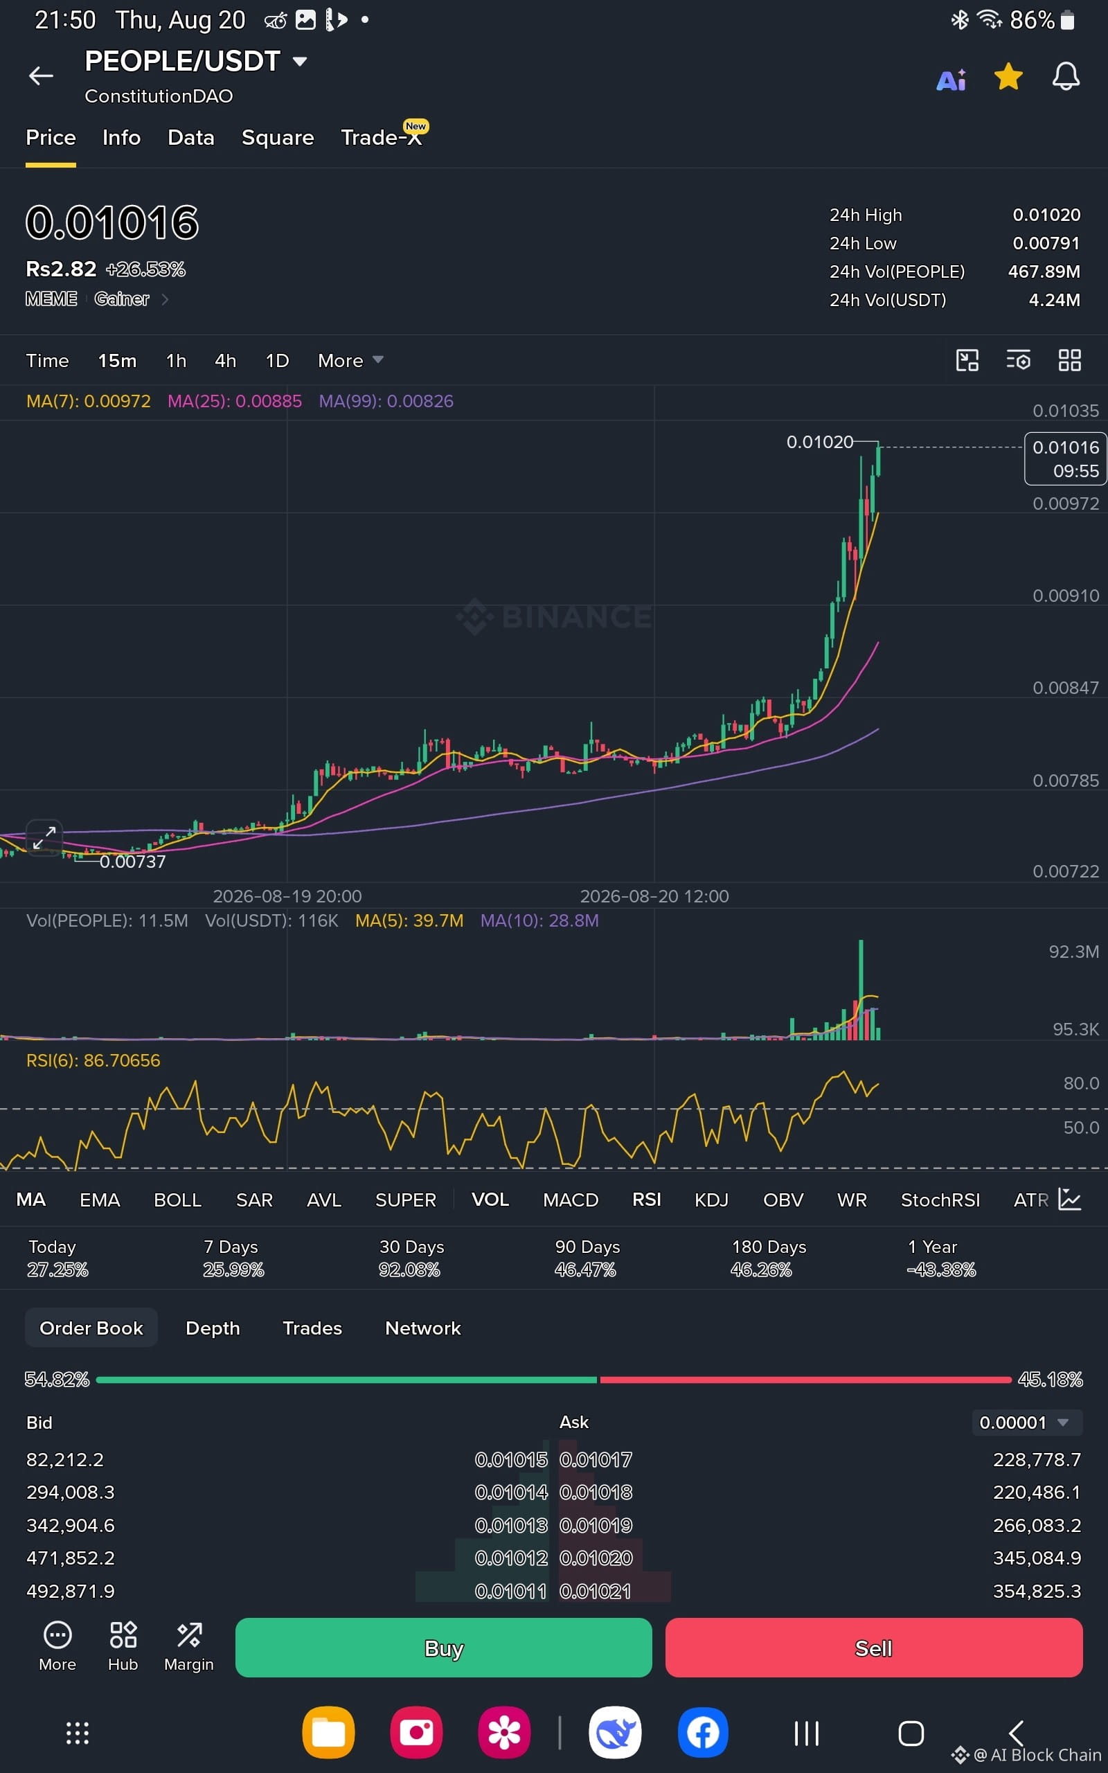This screenshot has height=1773, width=1108.
Task: Toggle the SAR indicator
Action: pos(254,1200)
